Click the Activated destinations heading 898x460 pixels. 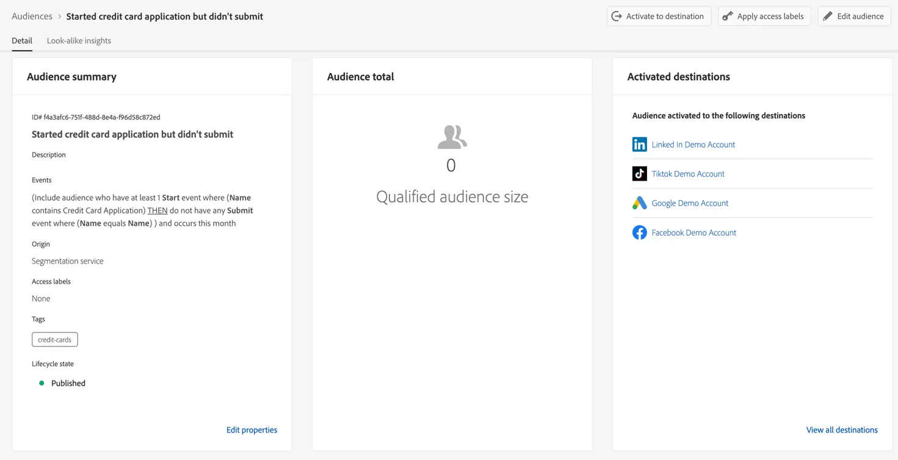678,77
